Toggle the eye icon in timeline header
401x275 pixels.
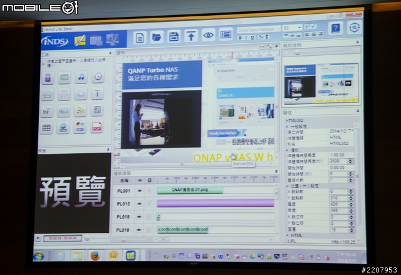pyautogui.click(x=140, y=180)
